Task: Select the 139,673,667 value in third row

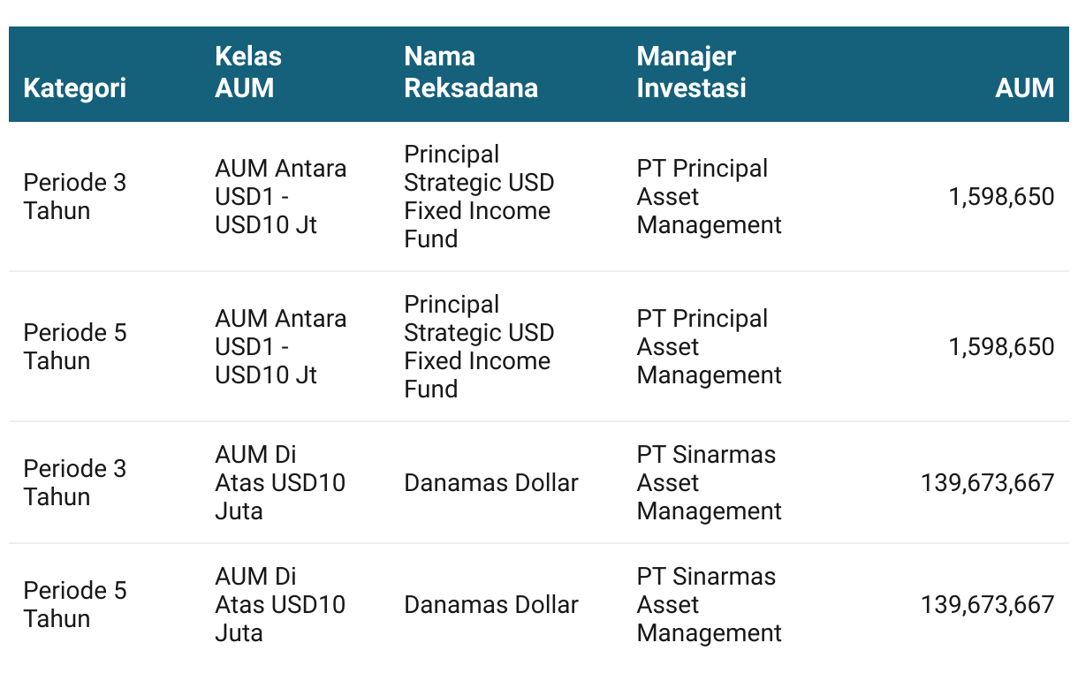Action: pos(988,482)
